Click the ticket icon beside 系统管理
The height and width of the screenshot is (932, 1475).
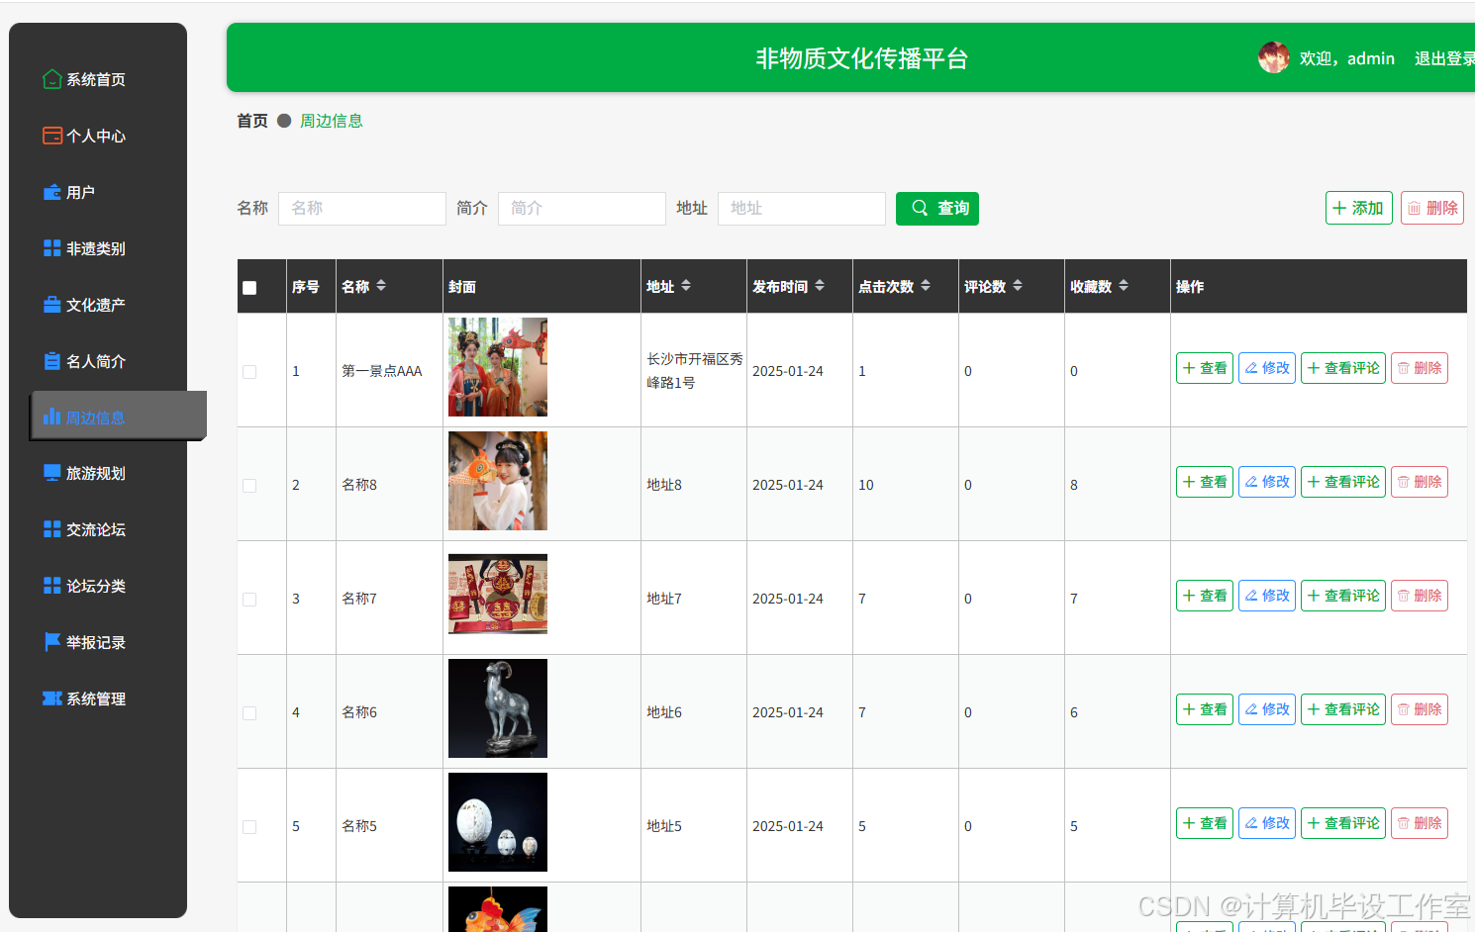[52, 699]
